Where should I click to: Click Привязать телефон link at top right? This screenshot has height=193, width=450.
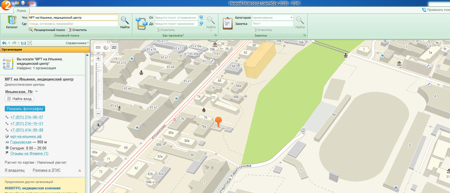(x=436, y=10)
